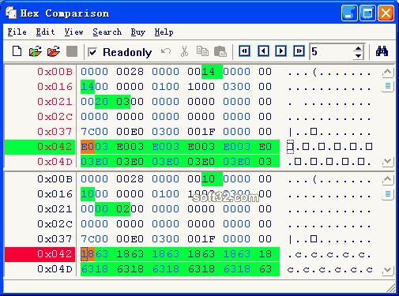
Task: Select red address 0x021 in upper pane
Action: tap(55, 102)
